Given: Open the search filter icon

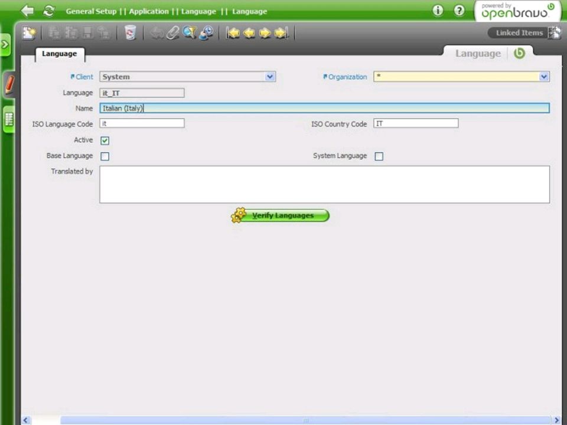Looking at the screenshot, I should coord(189,33).
